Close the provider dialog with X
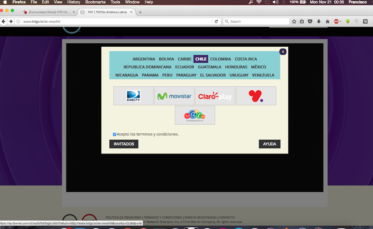The height and width of the screenshot is (229, 373). [283, 52]
